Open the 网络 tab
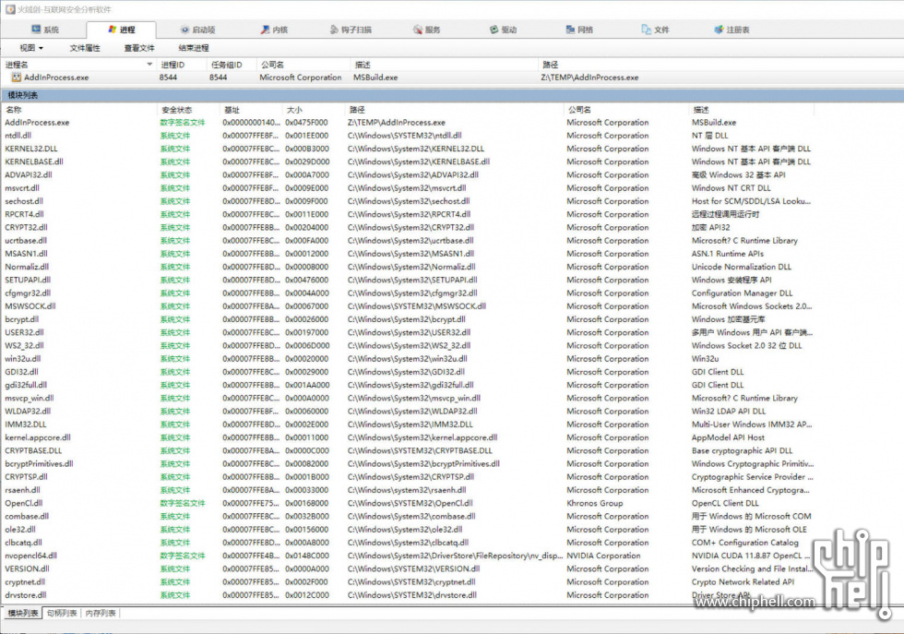 [579, 30]
